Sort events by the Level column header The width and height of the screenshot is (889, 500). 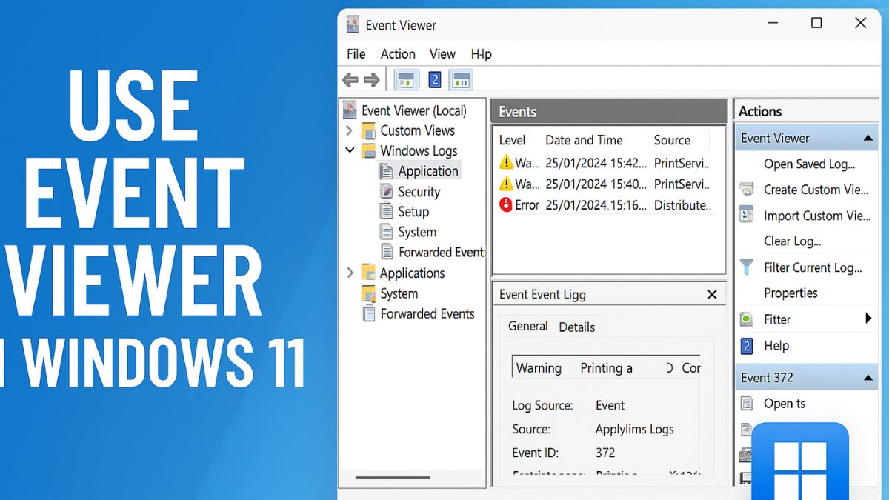pos(513,140)
